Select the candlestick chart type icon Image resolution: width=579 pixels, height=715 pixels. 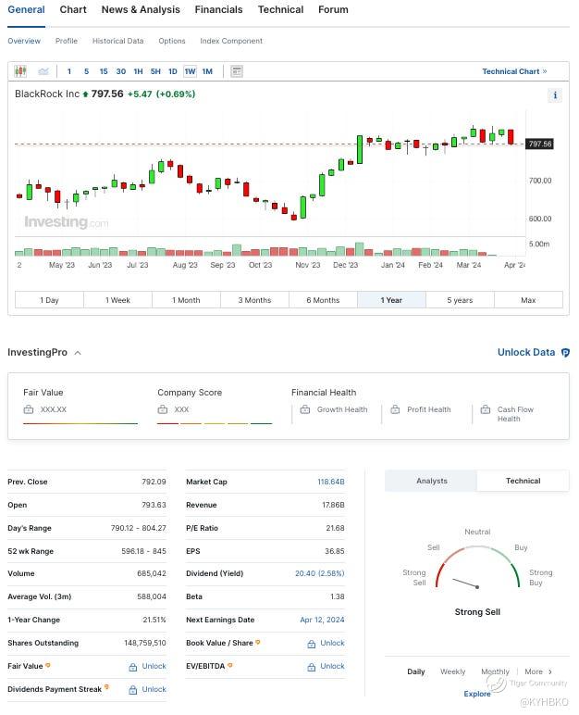point(20,71)
